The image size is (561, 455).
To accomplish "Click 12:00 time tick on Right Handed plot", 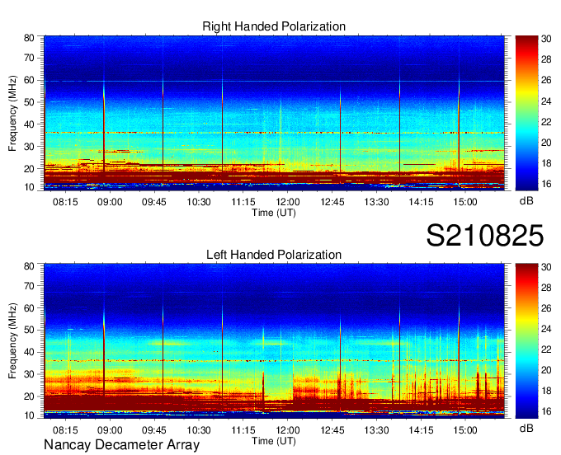I will tap(288, 202).
